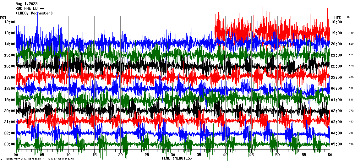Click the '(LDEO, Rochester)' subtitle text

coord(34,13)
